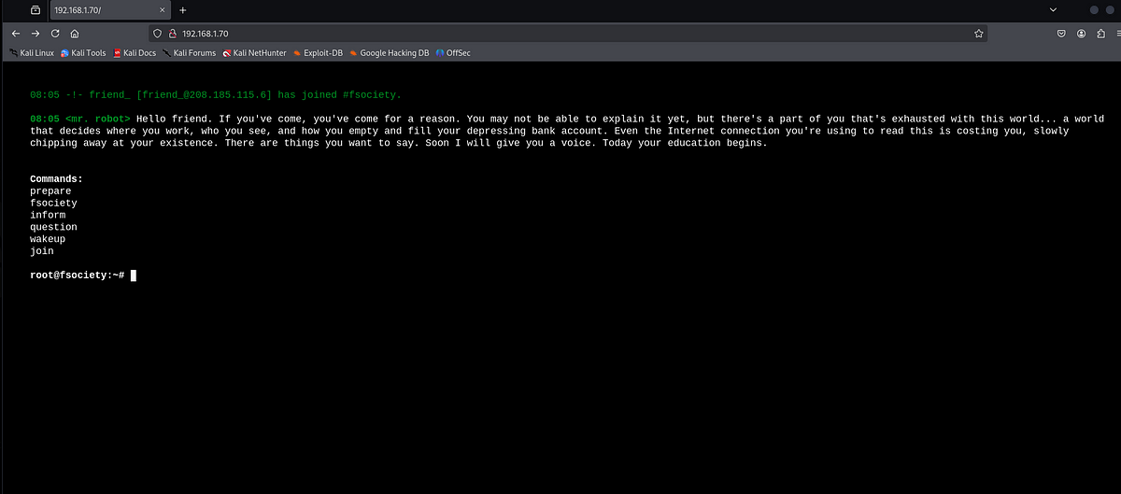Click the 'Commands:' heading
The image size is (1121, 494).
[x=56, y=178]
